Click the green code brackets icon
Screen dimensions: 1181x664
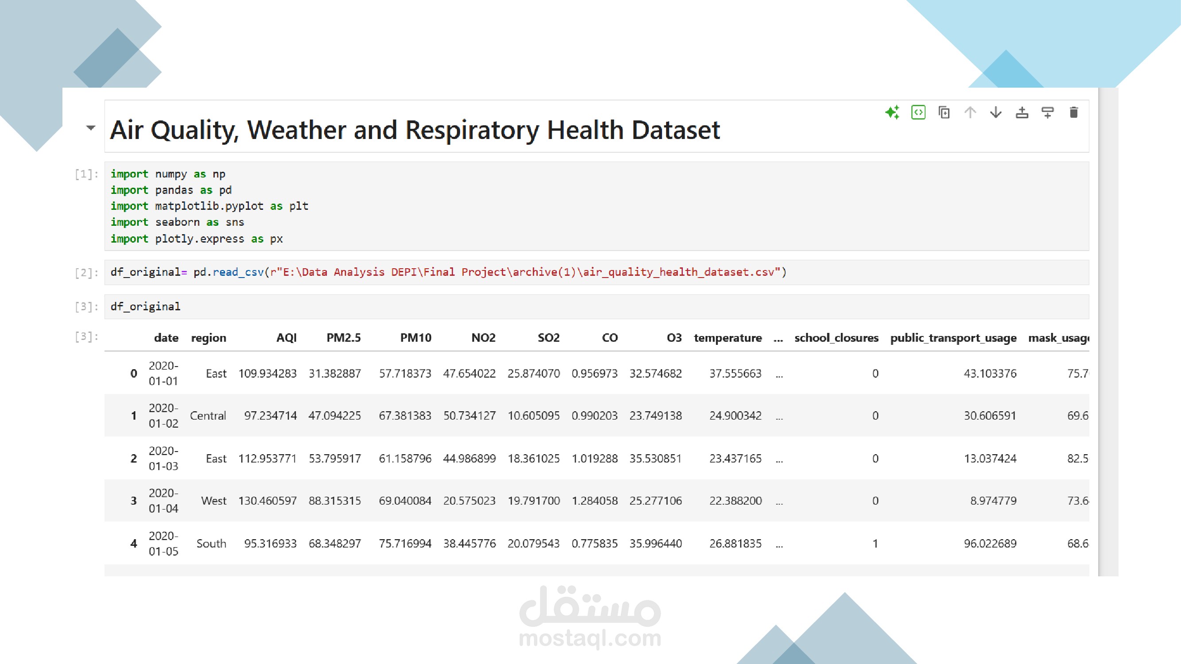918,112
